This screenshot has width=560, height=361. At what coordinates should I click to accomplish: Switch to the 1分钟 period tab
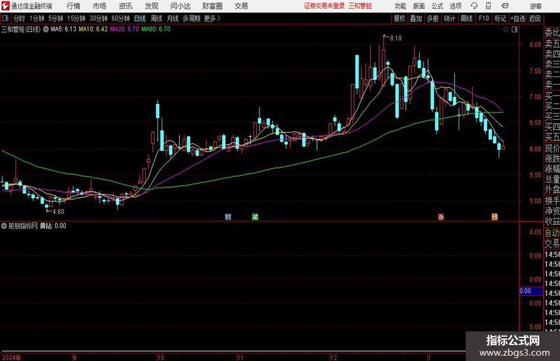37,18
